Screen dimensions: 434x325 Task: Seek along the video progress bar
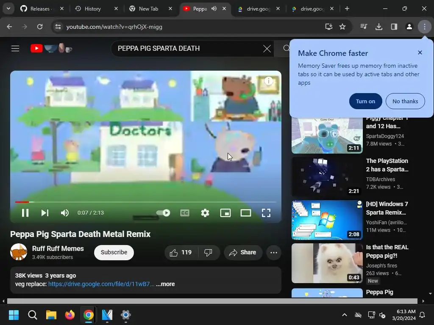pos(146,202)
